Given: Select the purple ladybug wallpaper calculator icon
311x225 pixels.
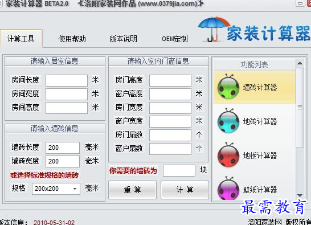Looking at the screenshot, I should (228, 189).
